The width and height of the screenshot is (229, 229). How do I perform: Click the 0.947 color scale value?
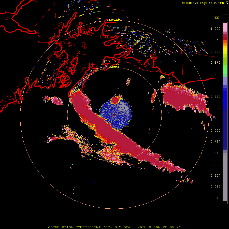pyautogui.click(x=216, y=40)
